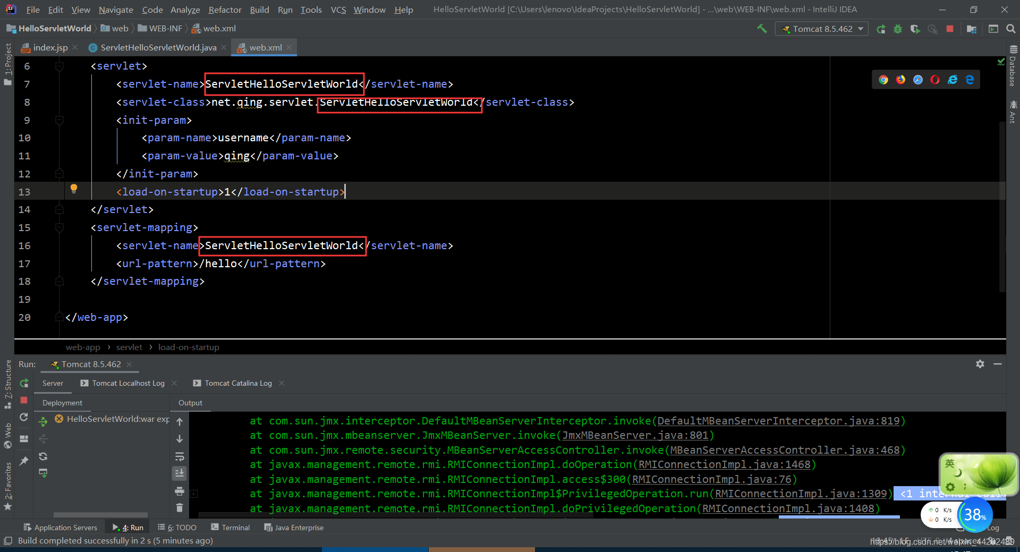Click the Refresh deployment status icon
1020x552 pixels.
(x=43, y=456)
